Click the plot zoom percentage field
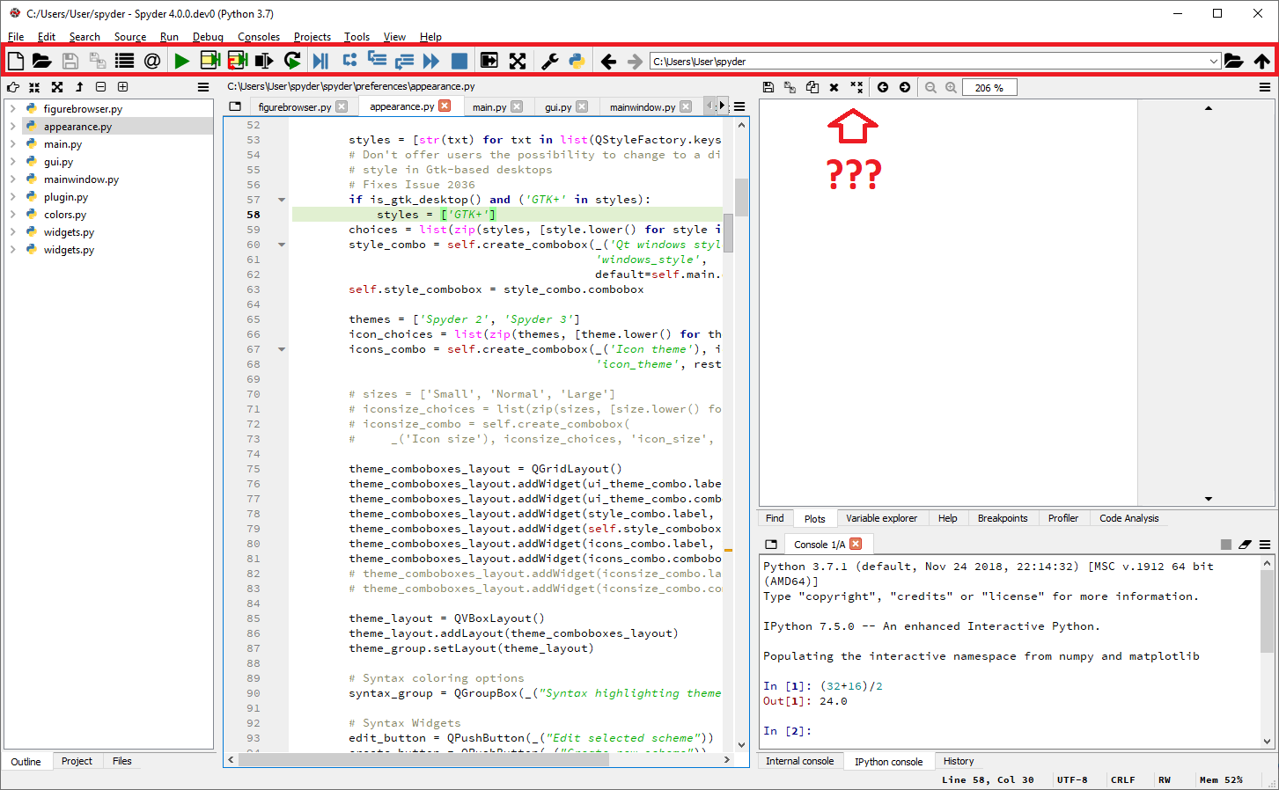1279x790 pixels. coord(989,87)
